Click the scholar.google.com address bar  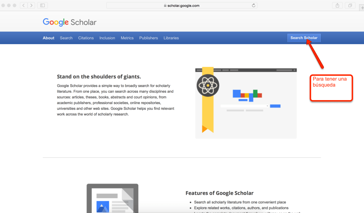point(181,5)
